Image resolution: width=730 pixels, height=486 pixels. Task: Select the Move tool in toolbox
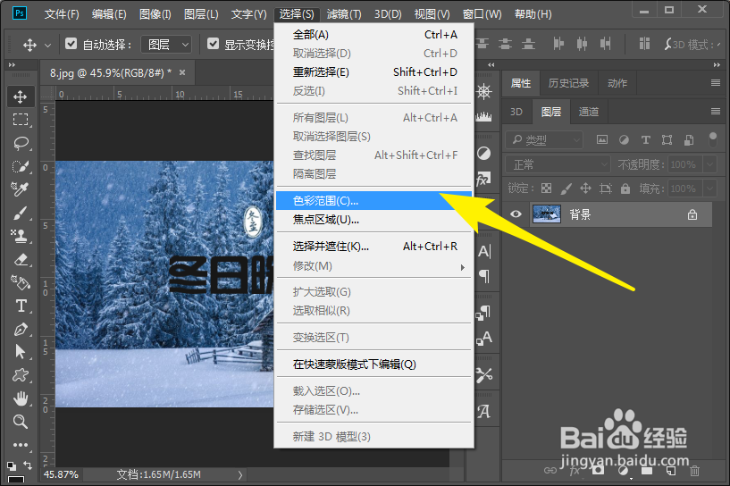click(x=20, y=96)
